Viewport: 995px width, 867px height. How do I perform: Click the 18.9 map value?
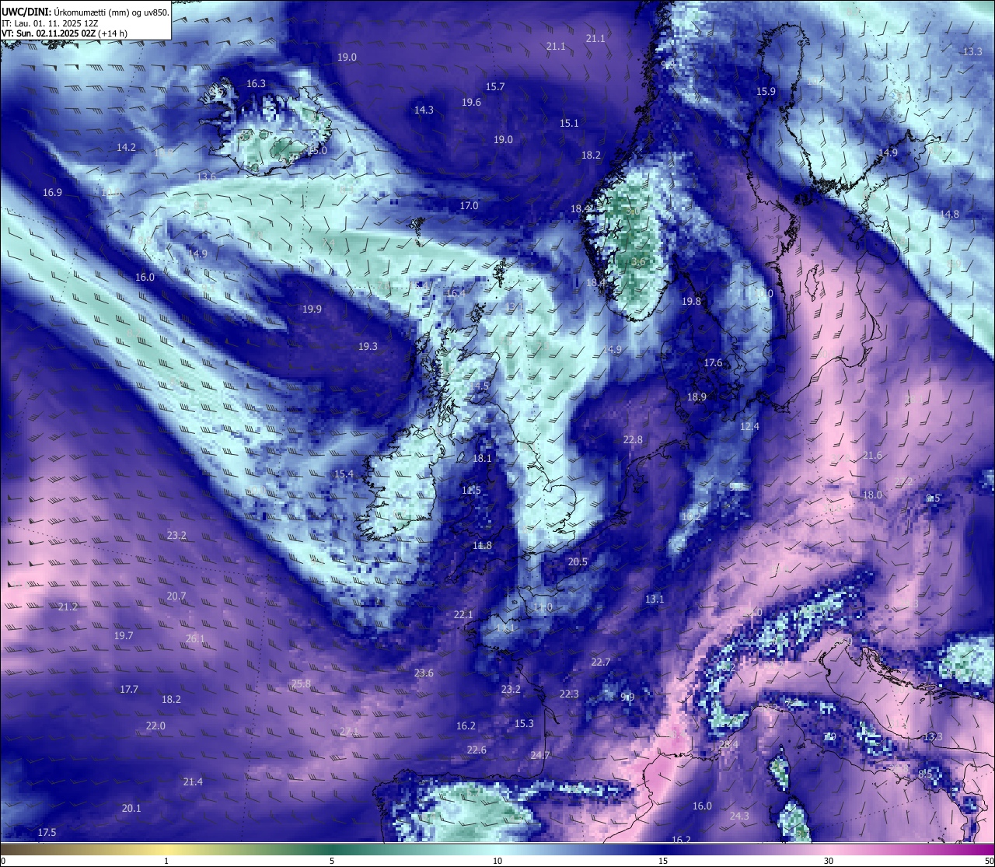[696, 397]
